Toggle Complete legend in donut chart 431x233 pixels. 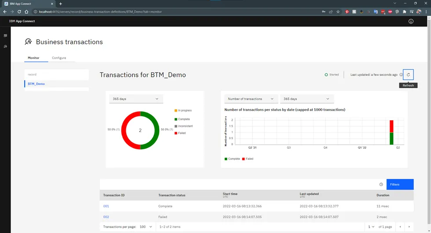click(182, 119)
